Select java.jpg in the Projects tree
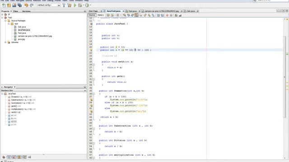The image size is (289, 162). 21,39
